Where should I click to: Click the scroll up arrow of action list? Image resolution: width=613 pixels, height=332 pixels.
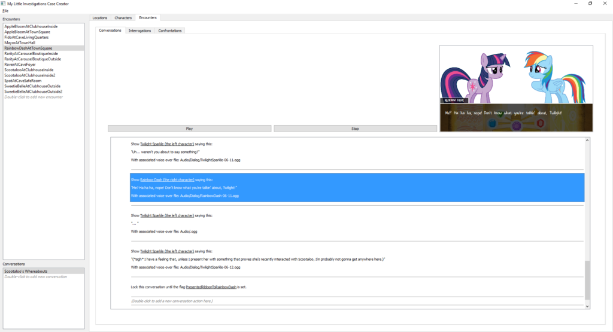(x=587, y=140)
